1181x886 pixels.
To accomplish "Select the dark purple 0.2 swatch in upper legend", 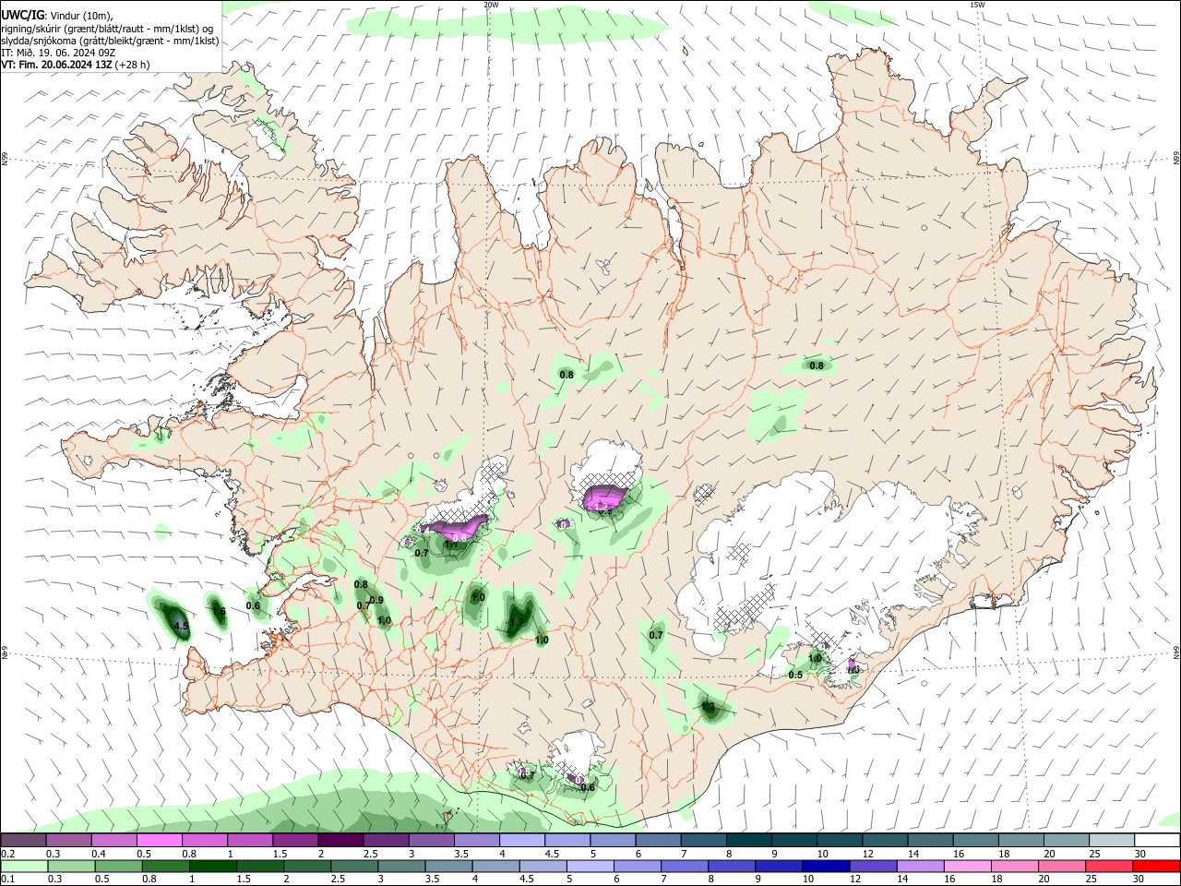I will [23, 840].
